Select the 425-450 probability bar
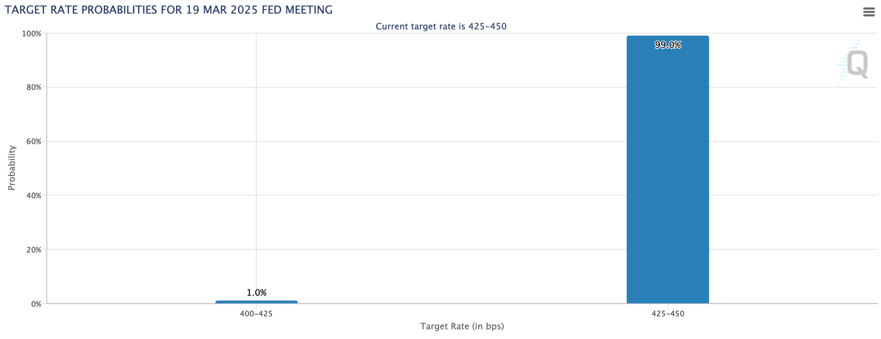The height and width of the screenshot is (339, 881). point(668,169)
